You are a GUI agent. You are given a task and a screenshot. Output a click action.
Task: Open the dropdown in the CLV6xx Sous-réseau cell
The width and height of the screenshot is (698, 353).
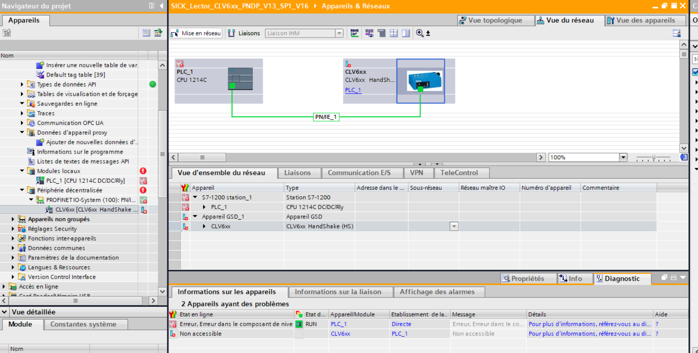[454, 226]
